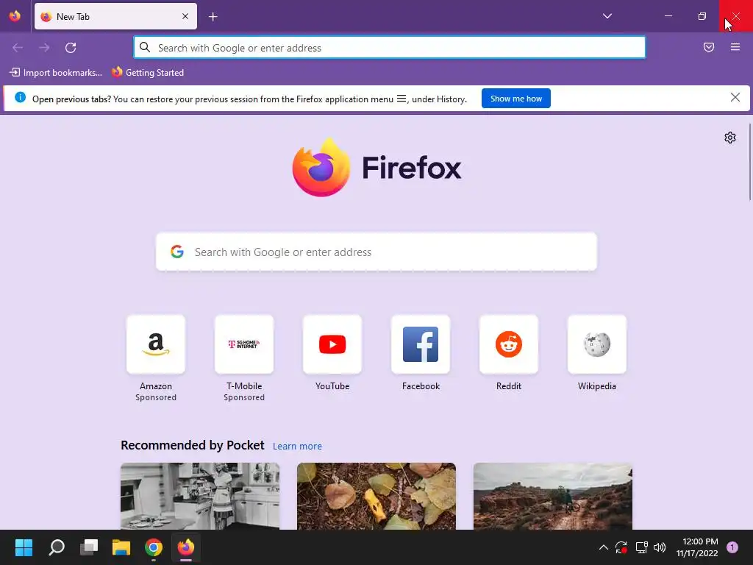Click Show me how button
Screen dimensions: 753x565
pos(515,99)
